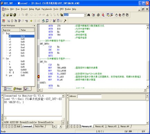The image size is (150, 134).
Task: Click the Toggle Bookmark icon
Action: pos(47,15)
